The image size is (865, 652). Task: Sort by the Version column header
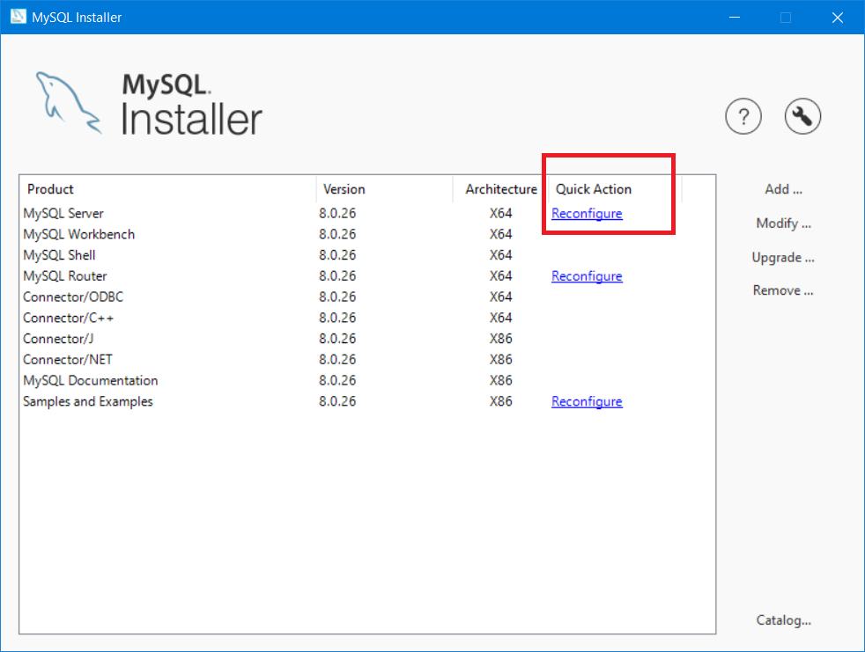click(385, 189)
